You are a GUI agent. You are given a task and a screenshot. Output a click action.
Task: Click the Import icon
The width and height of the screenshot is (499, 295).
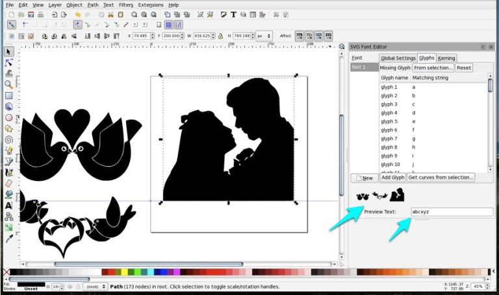tap(55, 15)
